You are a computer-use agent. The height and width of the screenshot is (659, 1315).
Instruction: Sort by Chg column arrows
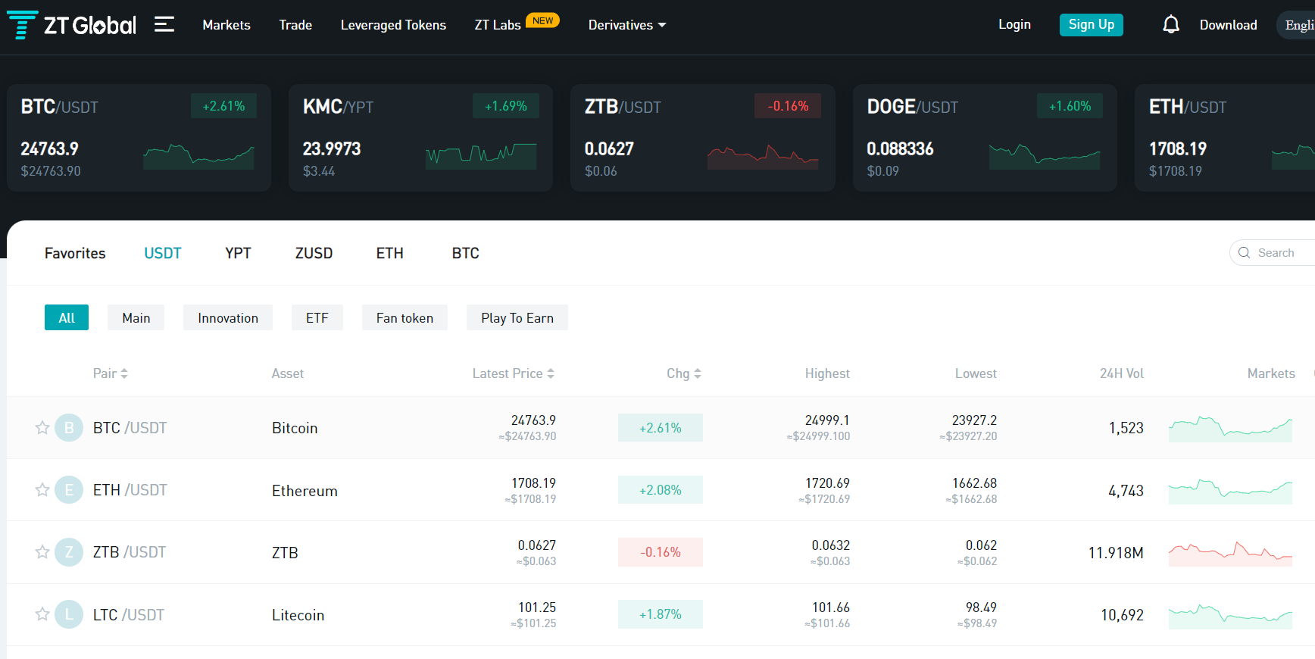[698, 373]
